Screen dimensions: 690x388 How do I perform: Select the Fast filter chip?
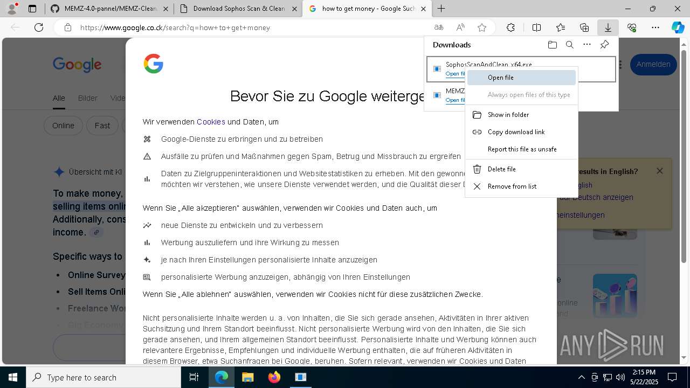[102, 126]
